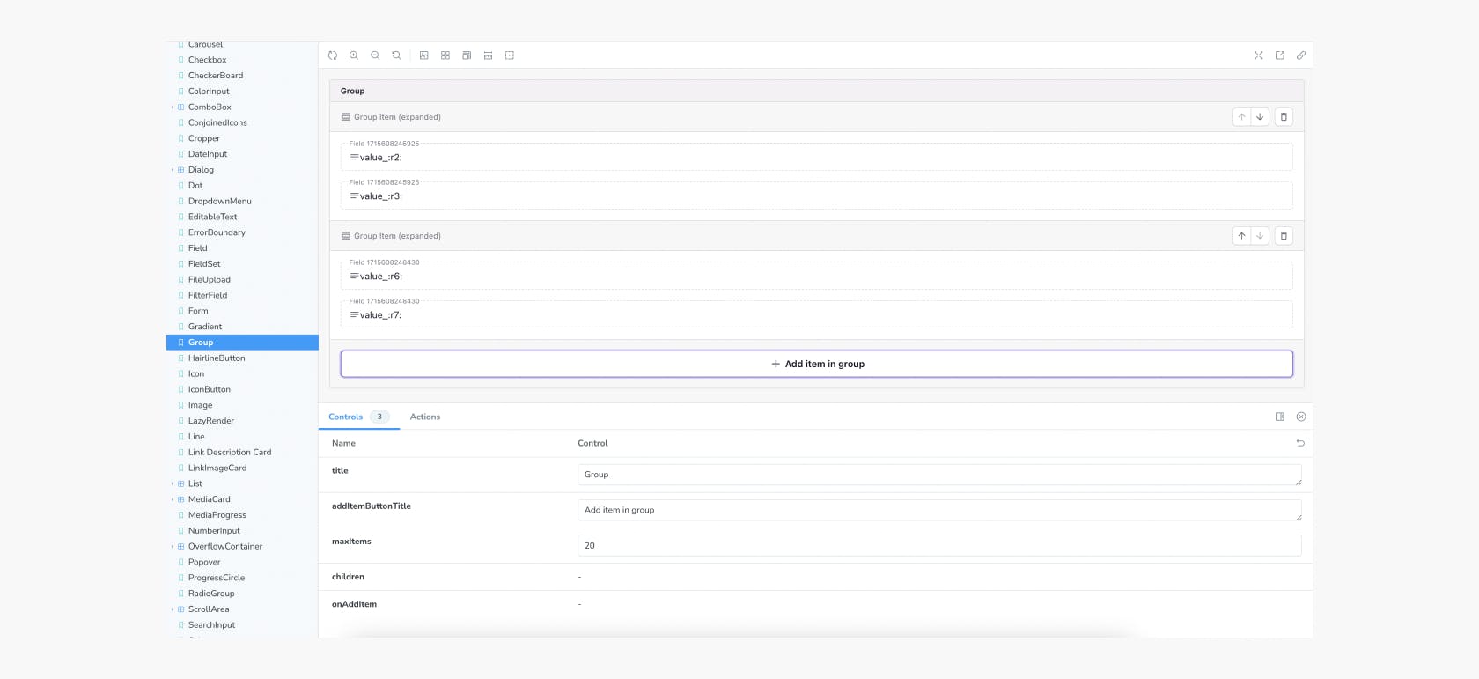The image size is (1479, 679).
Task: Move first group item up
Action: (1242, 117)
